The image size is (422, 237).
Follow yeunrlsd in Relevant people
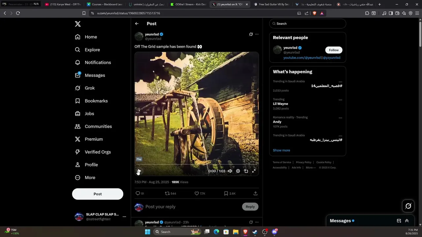(x=334, y=50)
